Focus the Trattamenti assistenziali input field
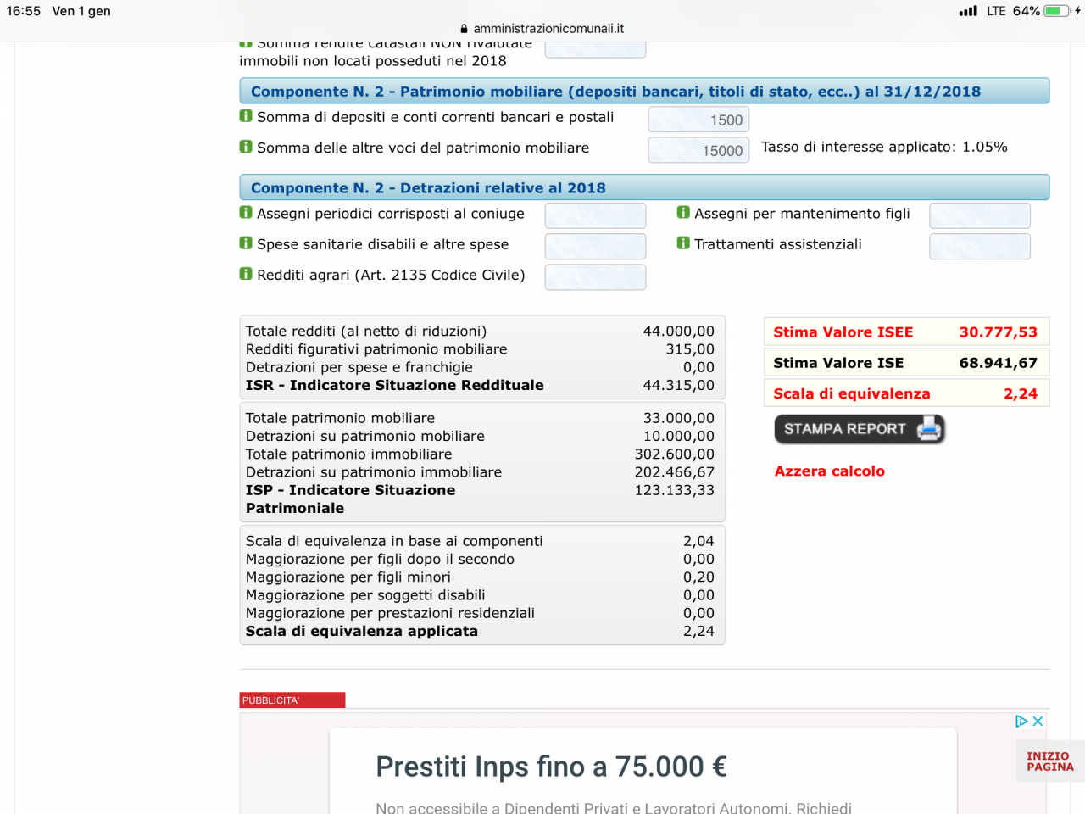1085x814 pixels. [x=980, y=246]
